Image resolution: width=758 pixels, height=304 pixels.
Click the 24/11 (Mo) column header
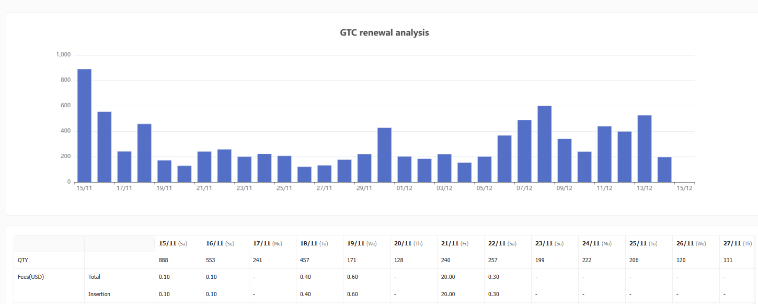click(x=596, y=244)
